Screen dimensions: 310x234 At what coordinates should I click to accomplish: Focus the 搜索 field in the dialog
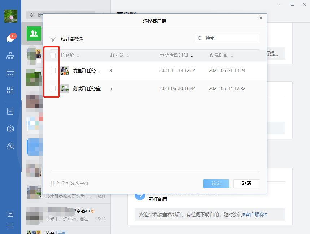pyautogui.click(x=230, y=38)
